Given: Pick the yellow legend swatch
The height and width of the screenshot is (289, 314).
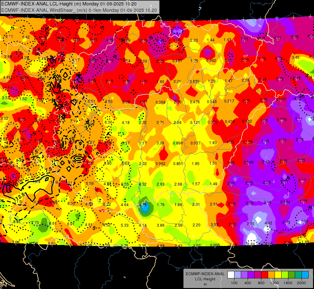Looking at the screenshot, I should (278, 275).
